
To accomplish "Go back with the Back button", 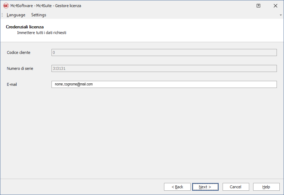I will tap(177, 187).
